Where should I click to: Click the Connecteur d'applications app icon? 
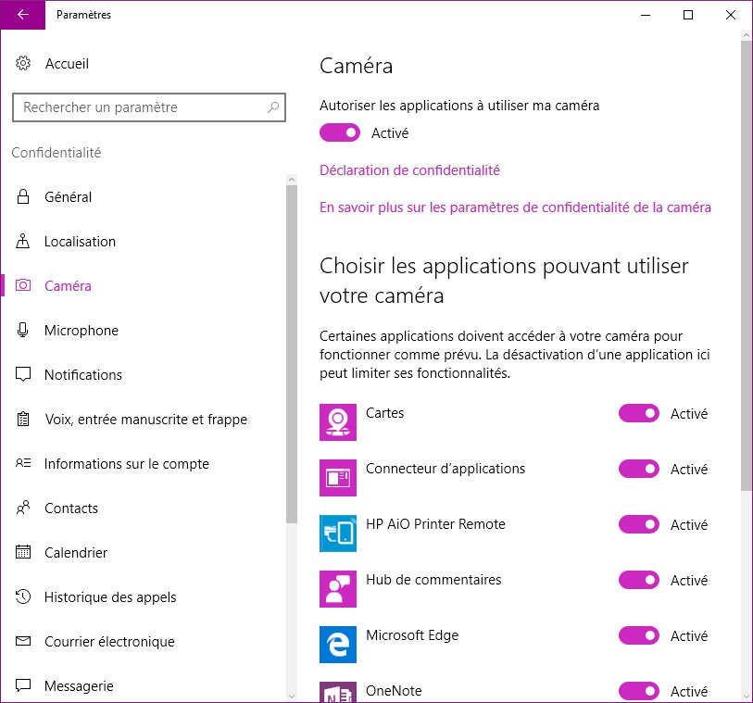[x=338, y=478]
